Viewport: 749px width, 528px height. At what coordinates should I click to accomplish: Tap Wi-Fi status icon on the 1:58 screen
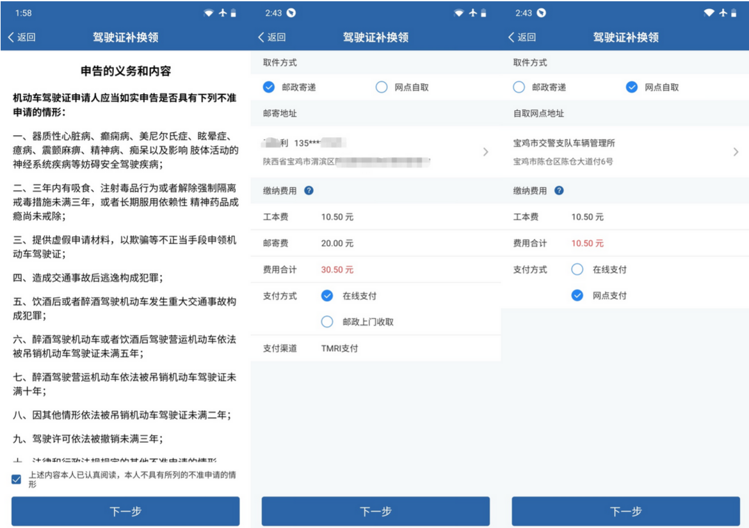tap(209, 13)
